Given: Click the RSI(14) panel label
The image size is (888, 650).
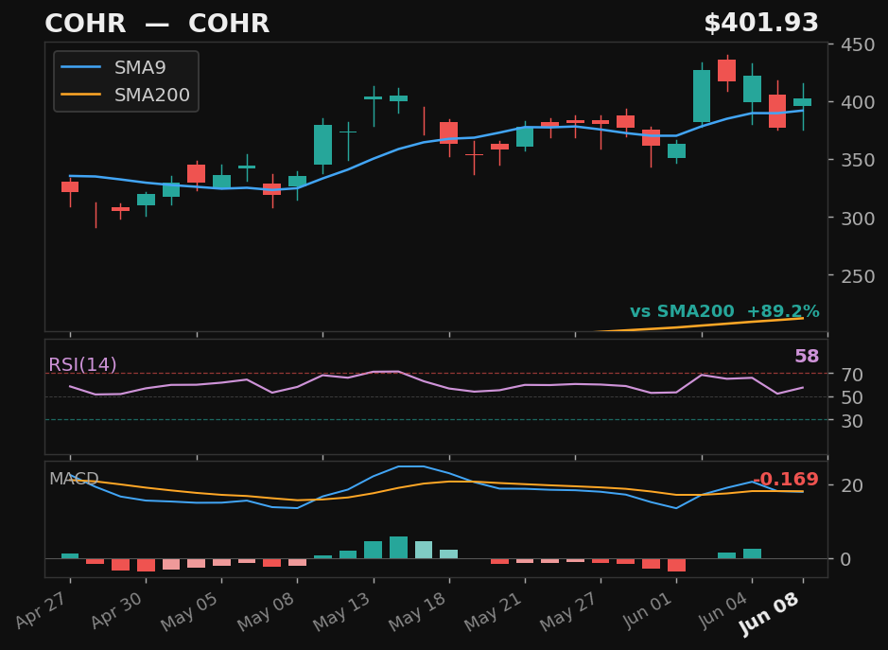Looking at the screenshot, I should (x=82, y=364).
